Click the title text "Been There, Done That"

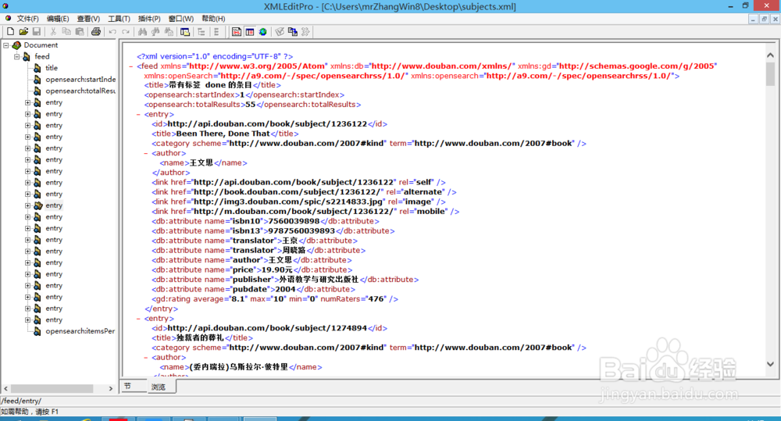click(223, 134)
